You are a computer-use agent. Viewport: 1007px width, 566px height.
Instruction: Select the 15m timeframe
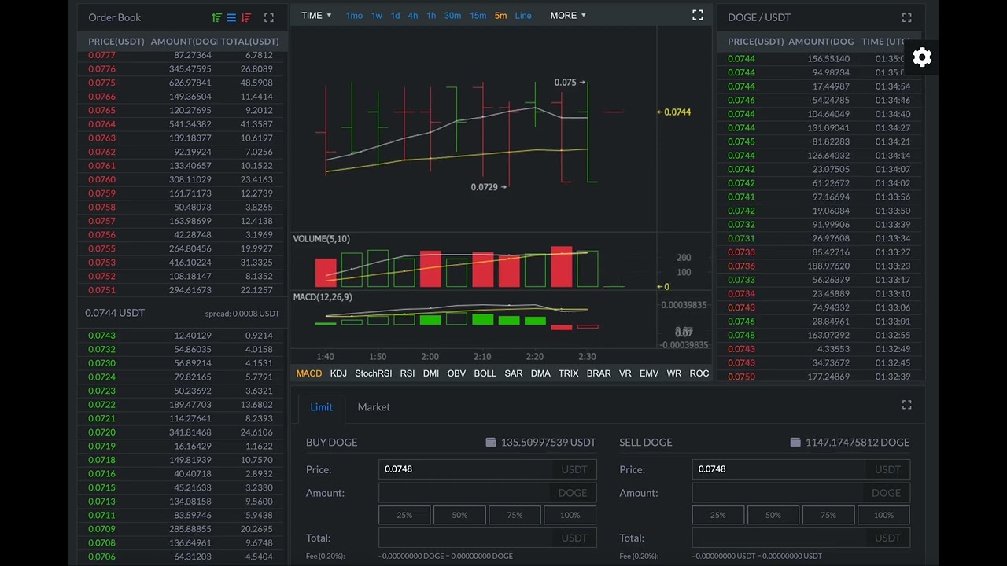(x=478, y=16)
